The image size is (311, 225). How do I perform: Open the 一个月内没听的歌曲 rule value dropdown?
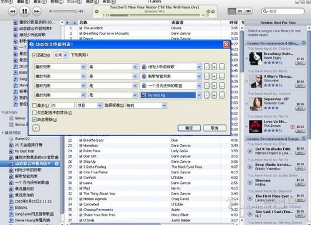170,86
